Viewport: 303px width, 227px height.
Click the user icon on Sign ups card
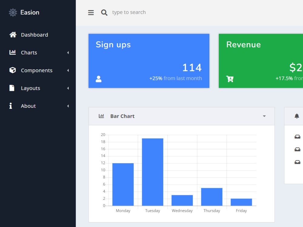98,79
